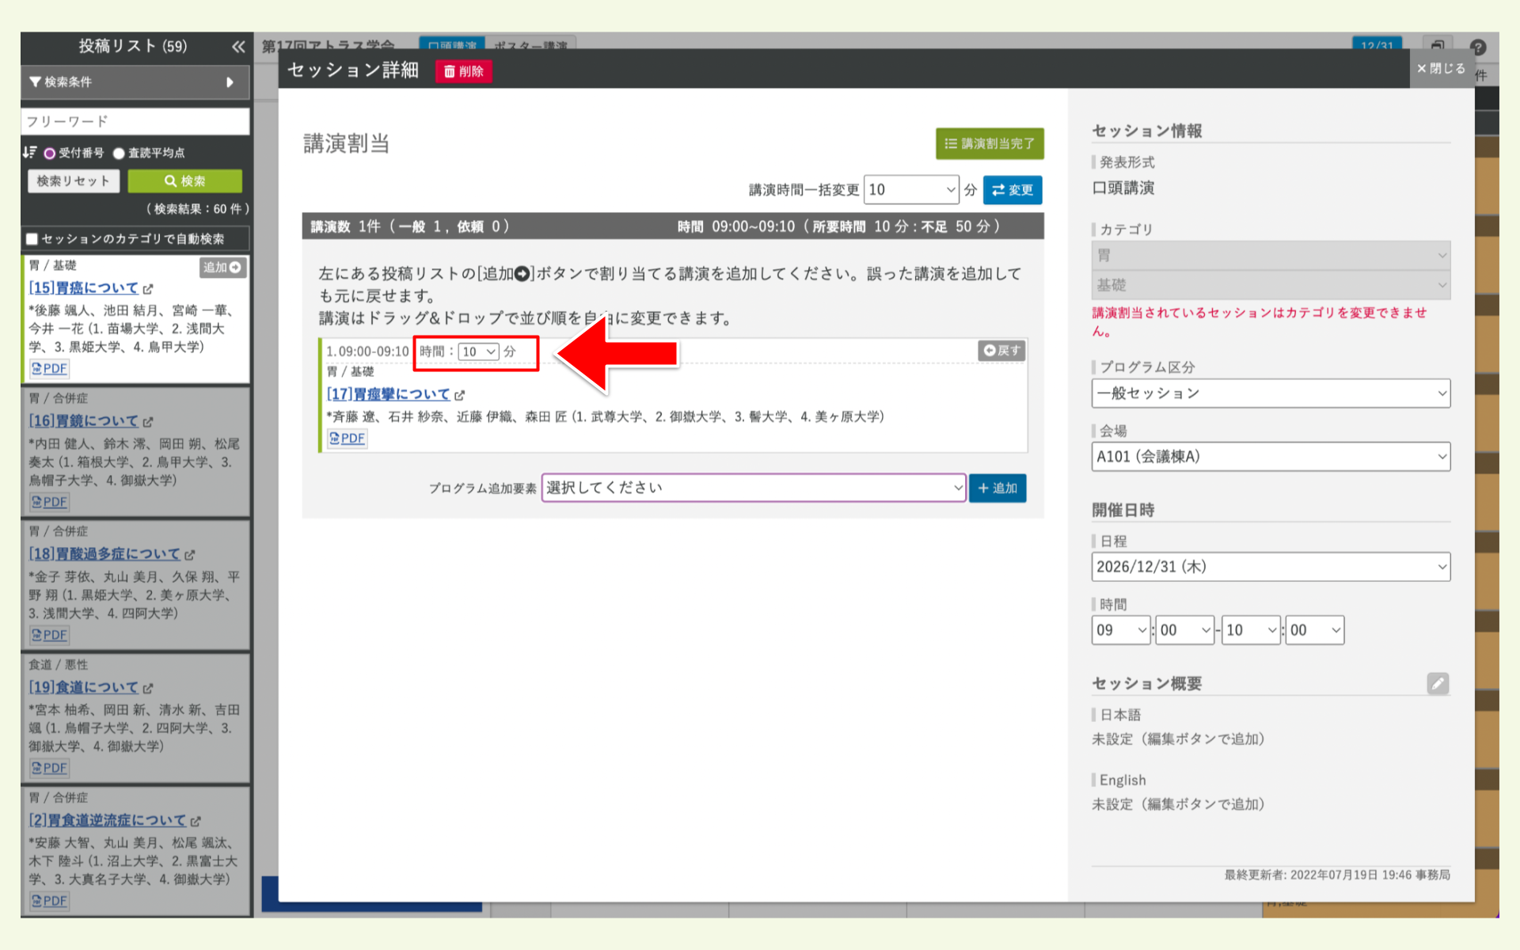
Task: Collapse the 投稿リスト sidebar with the « icon
Action: pyautogui.click(x=237, y=47)
